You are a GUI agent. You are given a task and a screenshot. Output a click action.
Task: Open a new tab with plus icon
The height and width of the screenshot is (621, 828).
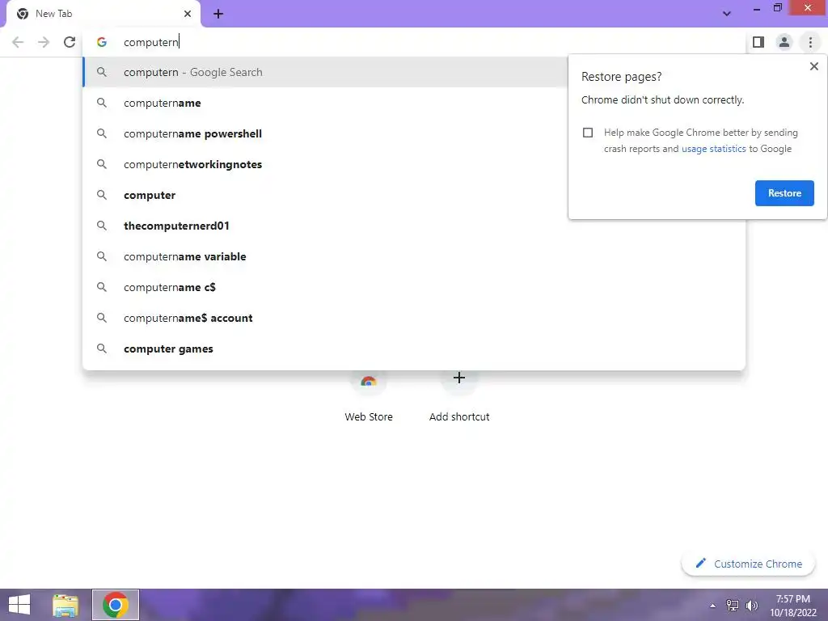[218, 14]
